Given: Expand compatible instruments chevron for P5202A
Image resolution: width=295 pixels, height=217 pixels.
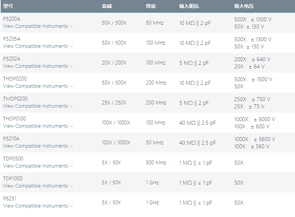Looking at the screenshot, I should coord(71,66).
